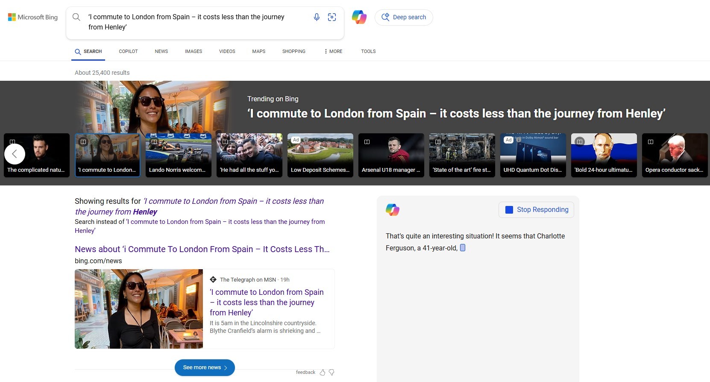710x382 pixels.
Task: Open 'State of the art' fire st... card
Action: (462, 155)
